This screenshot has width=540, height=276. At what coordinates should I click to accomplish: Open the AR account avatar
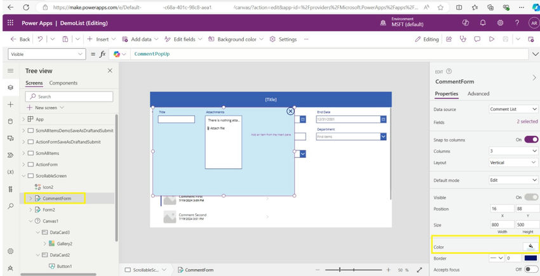click(534, 23)
